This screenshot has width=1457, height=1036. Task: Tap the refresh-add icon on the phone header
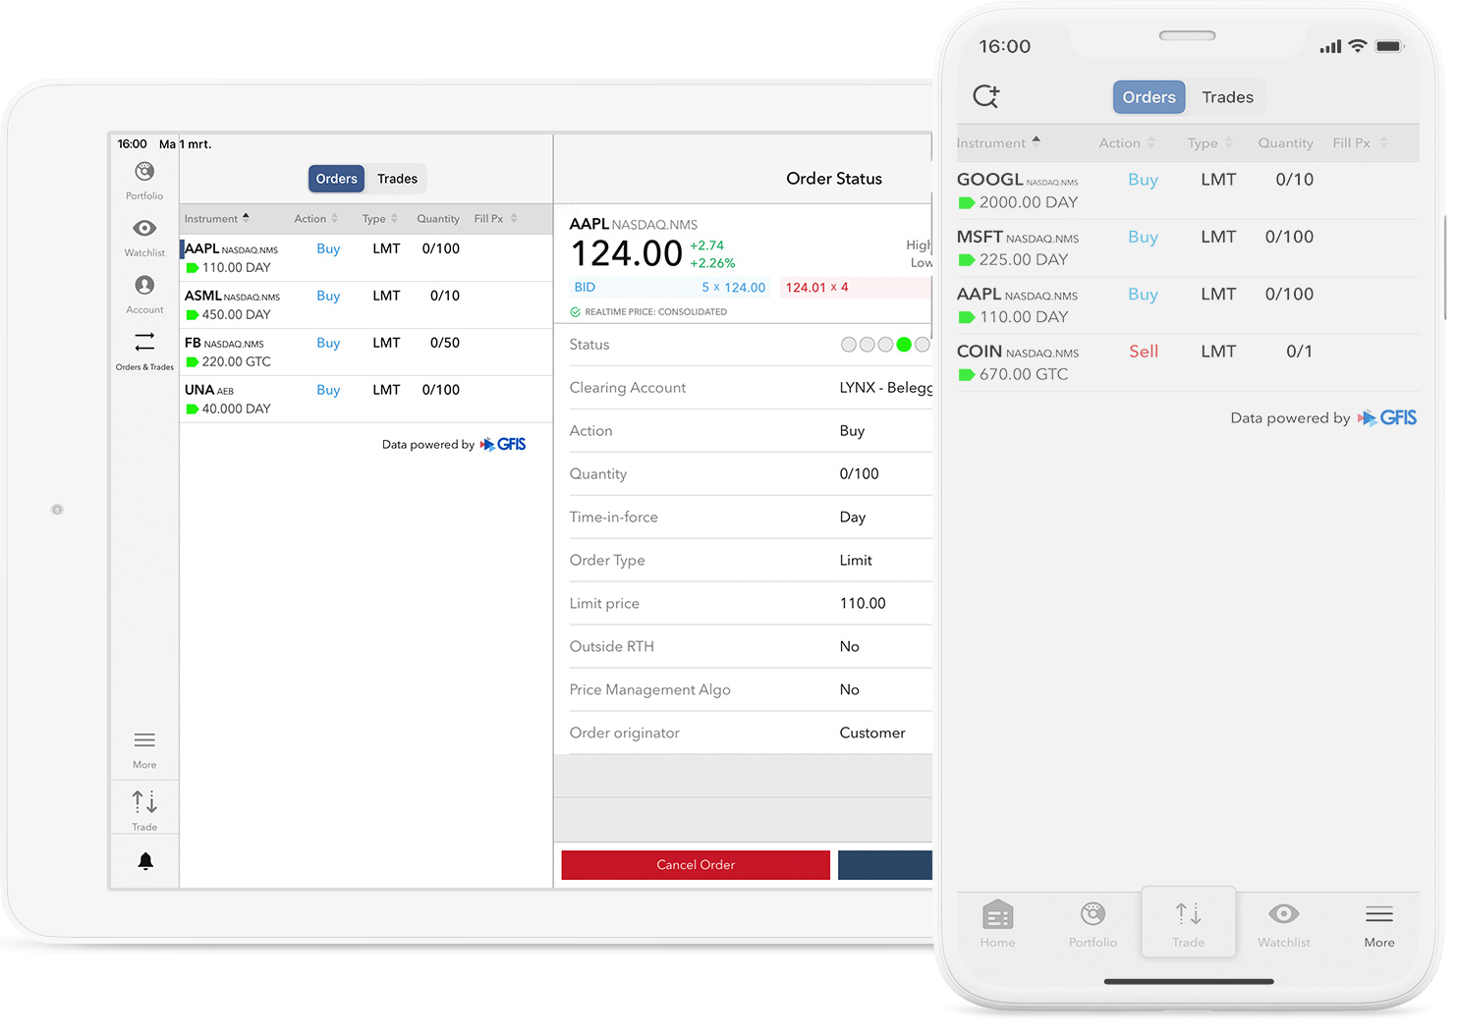pos(985,96)
